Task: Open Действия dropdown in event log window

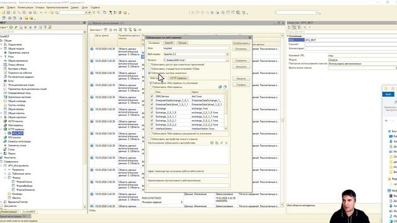Action: 96,30
